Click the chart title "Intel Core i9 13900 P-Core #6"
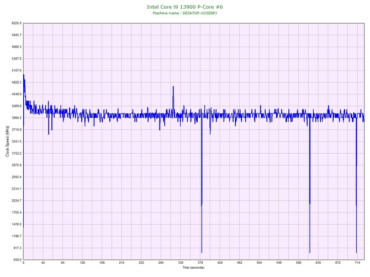370x277 pixels. click(x=185, y=7)
